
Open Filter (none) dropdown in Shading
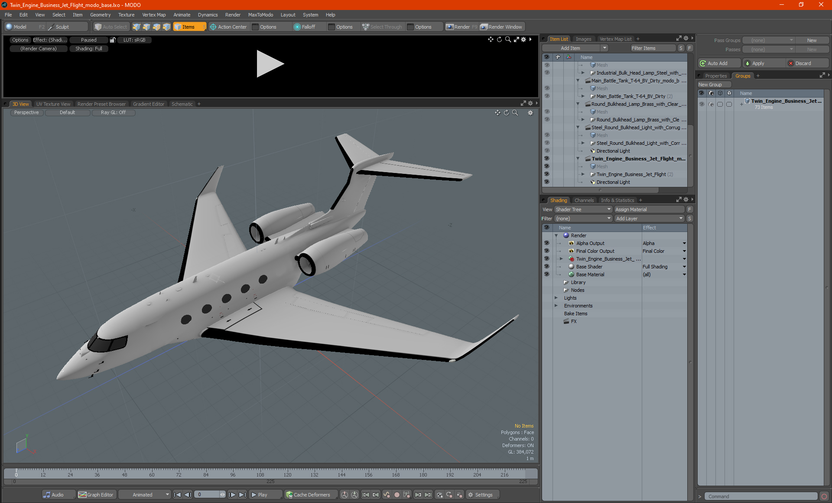pos(583,219)
